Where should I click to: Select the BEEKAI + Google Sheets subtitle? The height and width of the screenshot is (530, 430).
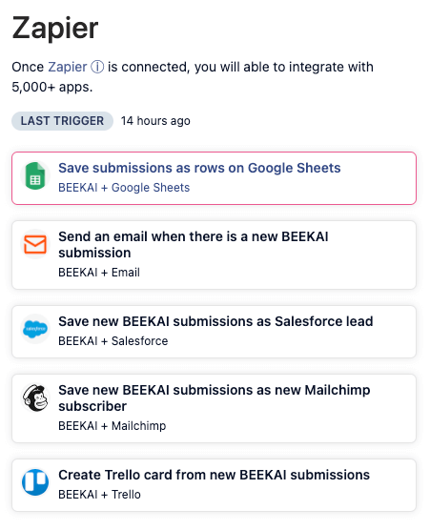(124, 188)
